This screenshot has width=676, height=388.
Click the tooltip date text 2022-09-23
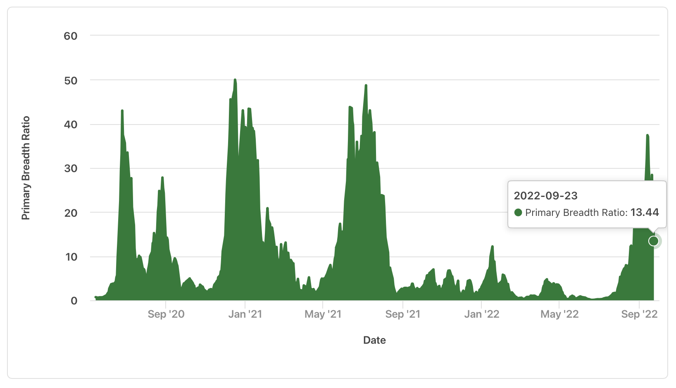coord(545,196)
